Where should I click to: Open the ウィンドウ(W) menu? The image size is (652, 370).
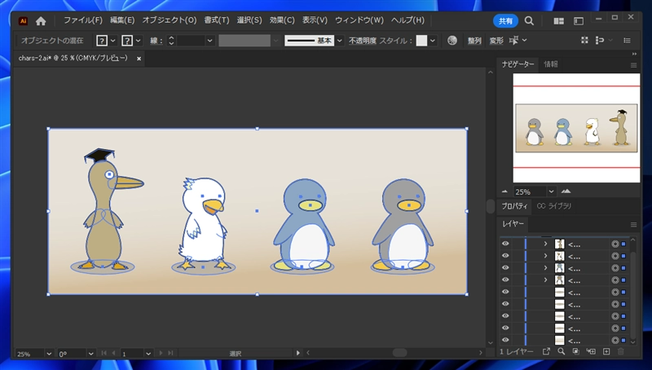click(359, 20)
